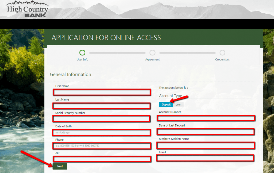Click the 'APPLICATION FOR ONLINE ACCESS' title

[x=106, y=38]
